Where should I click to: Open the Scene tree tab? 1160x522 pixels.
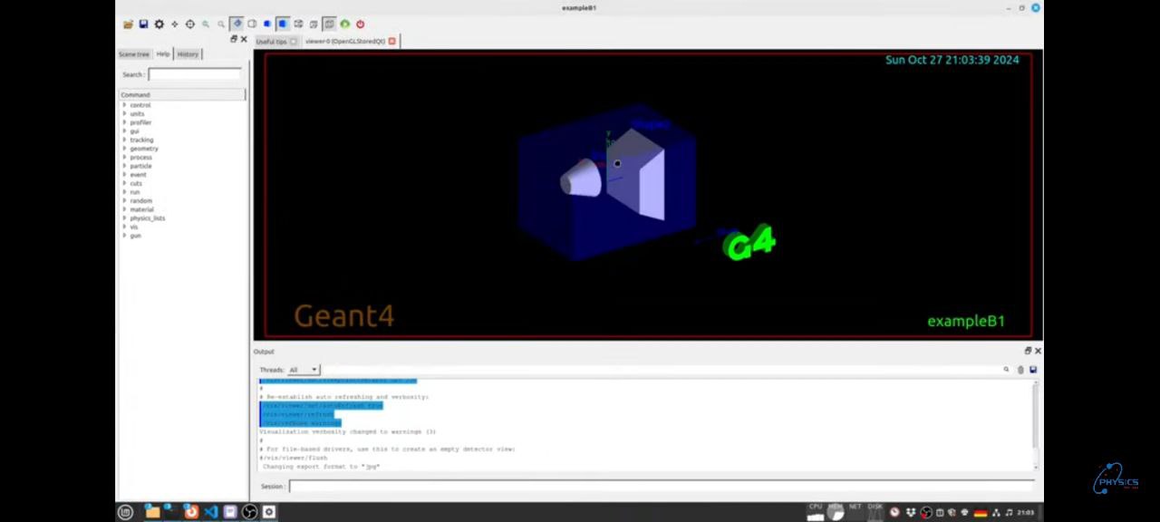[133, 53]
